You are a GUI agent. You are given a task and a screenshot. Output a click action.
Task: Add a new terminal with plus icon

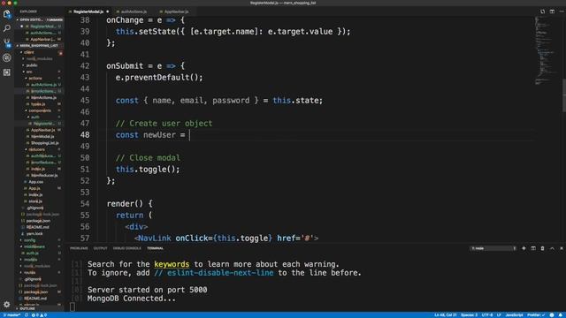[x=524, y=248]
